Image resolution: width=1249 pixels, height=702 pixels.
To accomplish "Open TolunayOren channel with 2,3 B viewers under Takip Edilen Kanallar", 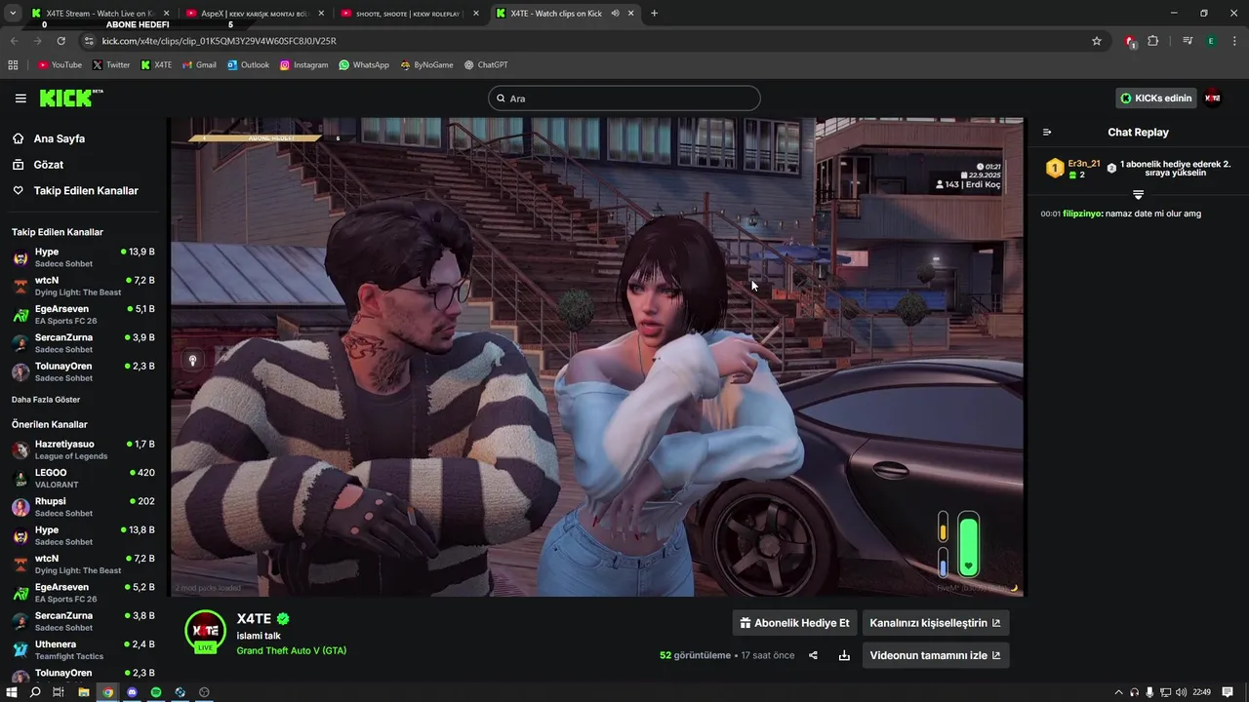I will click(83, 371).
